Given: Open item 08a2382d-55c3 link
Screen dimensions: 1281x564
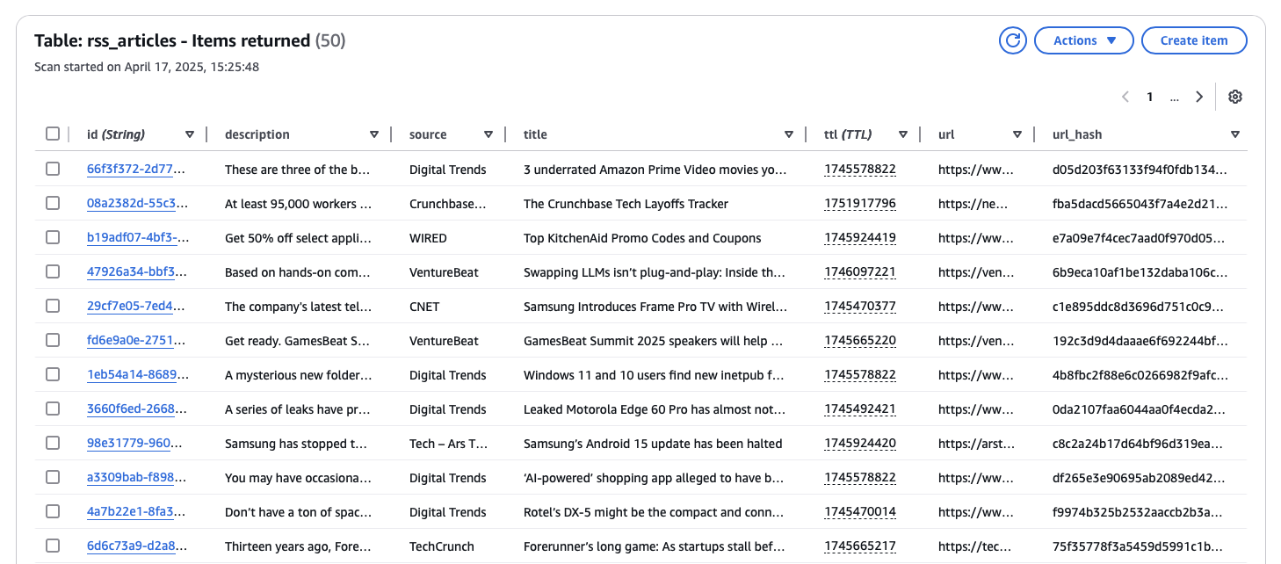Looking at the screenshot, I should (x=137, y=204).
